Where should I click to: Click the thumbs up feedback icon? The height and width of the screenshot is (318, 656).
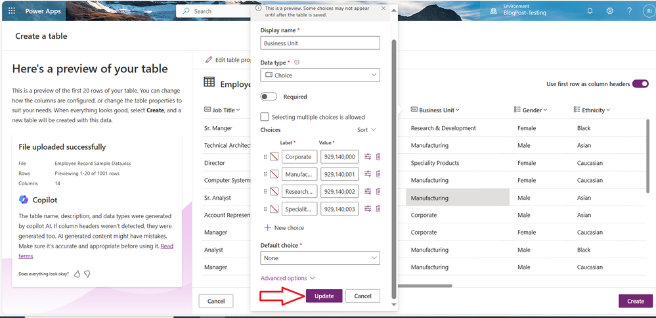(77, 274)
